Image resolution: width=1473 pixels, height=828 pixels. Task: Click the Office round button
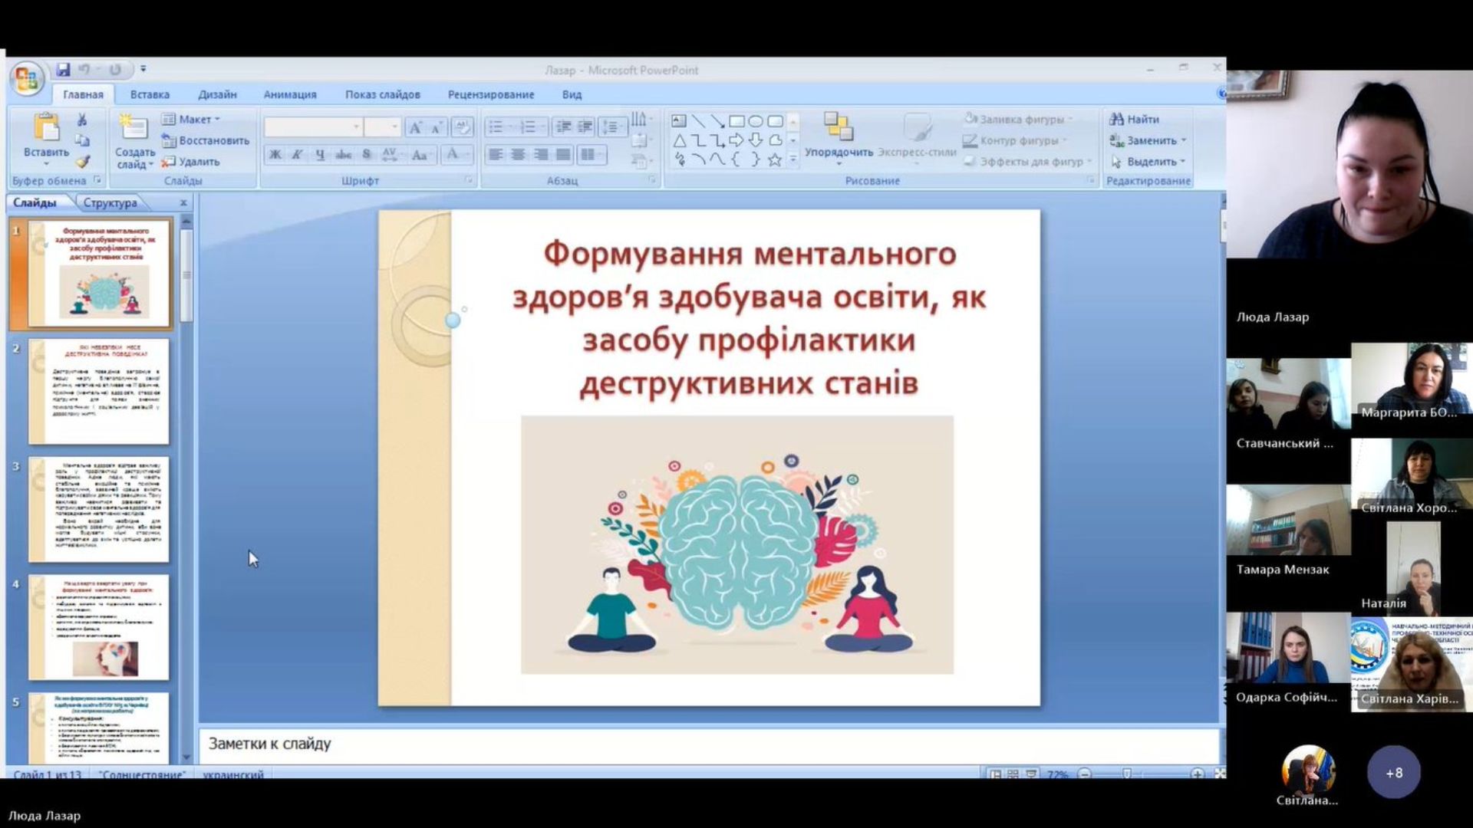tap(27, 79)
